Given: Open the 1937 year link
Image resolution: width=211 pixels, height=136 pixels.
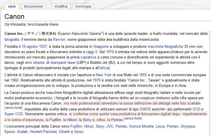Looking at the screenshot, I should (43, 46).
